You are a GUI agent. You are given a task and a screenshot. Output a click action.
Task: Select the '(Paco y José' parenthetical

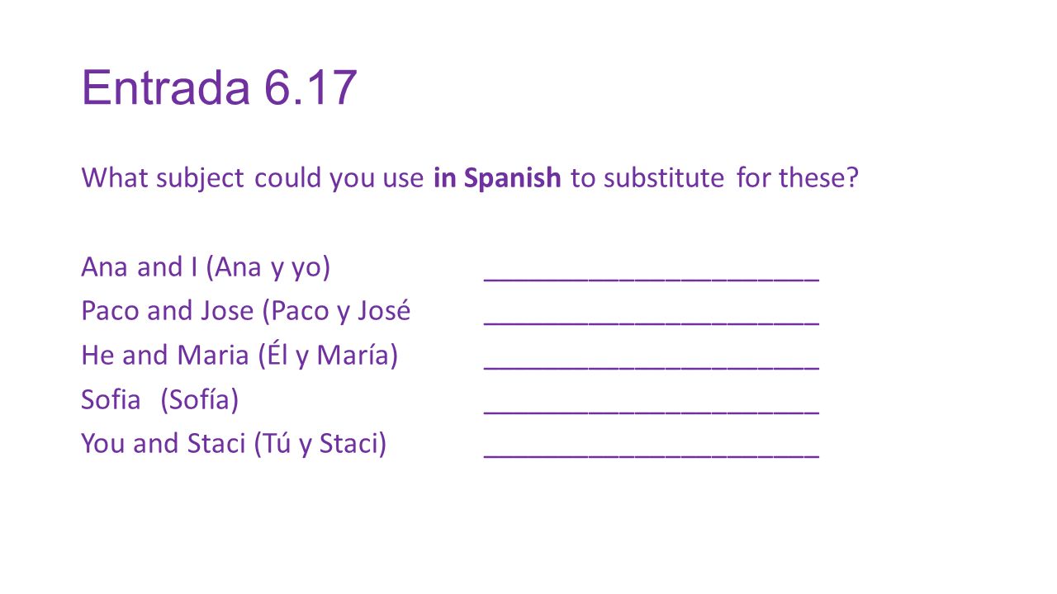(336, 312)
